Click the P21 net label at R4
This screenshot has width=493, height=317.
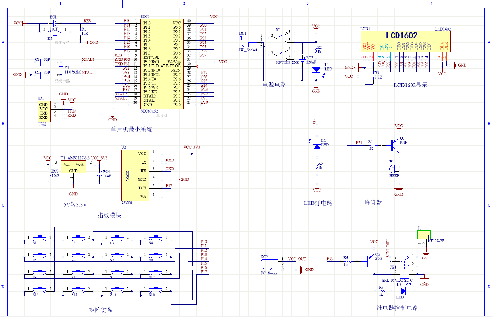[x=359, y=143]
